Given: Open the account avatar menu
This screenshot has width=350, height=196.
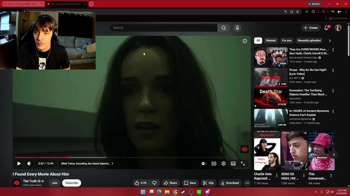Looking at the screenshot, I should tap(338, 28).
